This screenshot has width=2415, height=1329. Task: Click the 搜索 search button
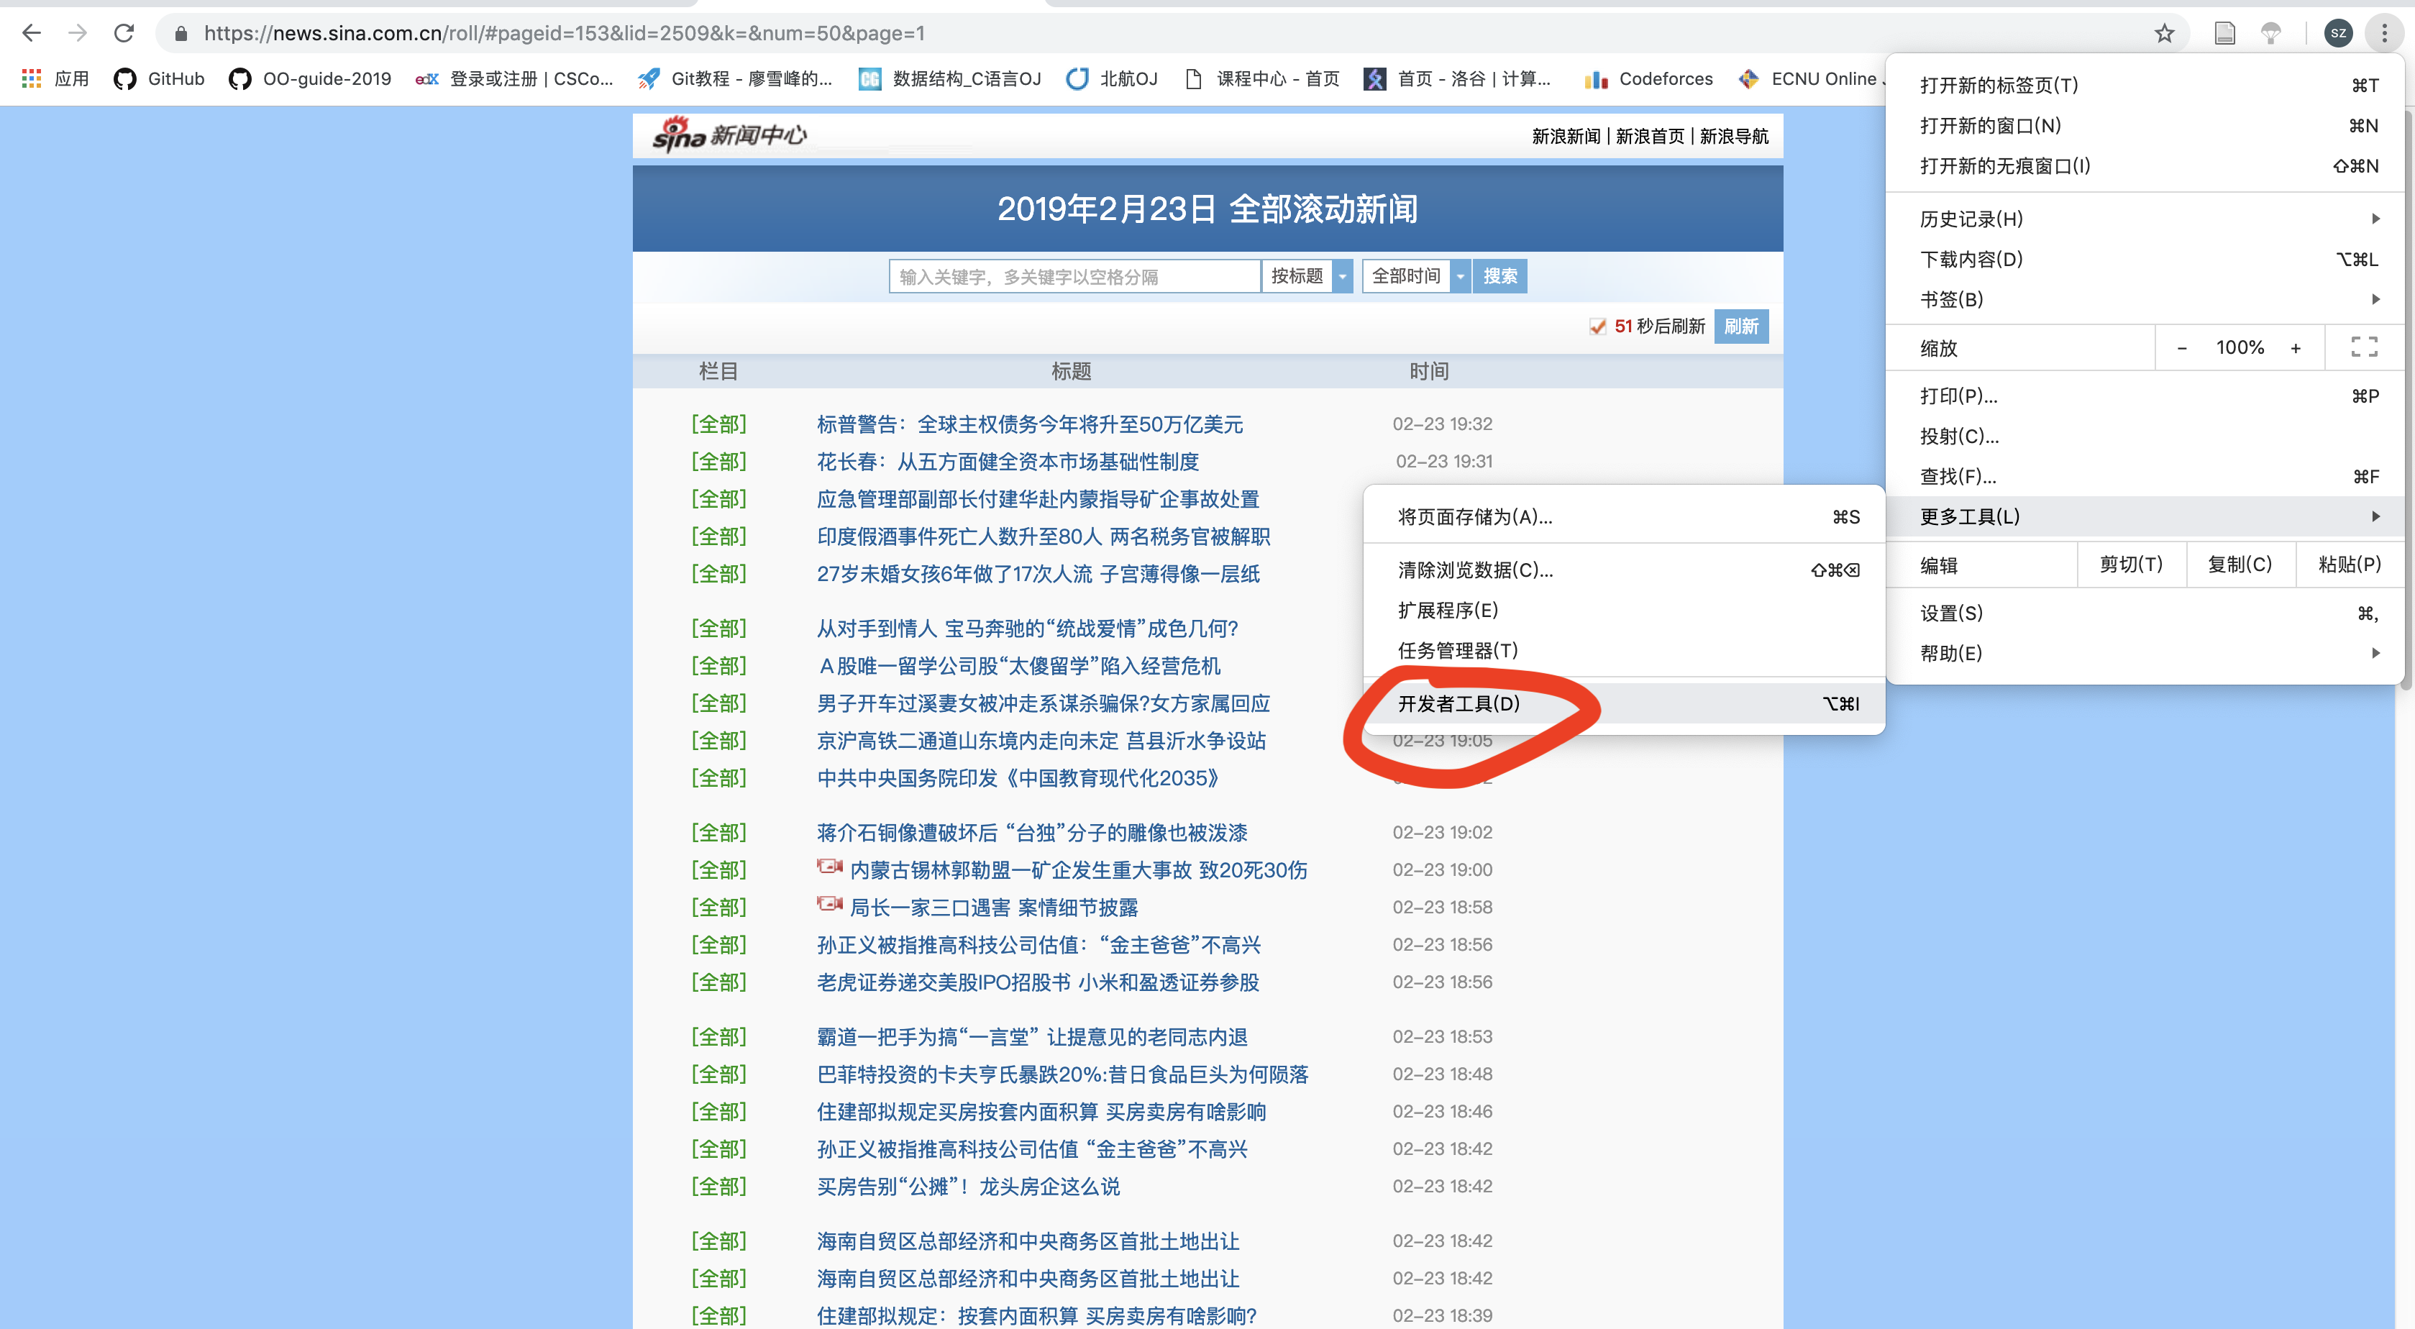[1499, 276]
